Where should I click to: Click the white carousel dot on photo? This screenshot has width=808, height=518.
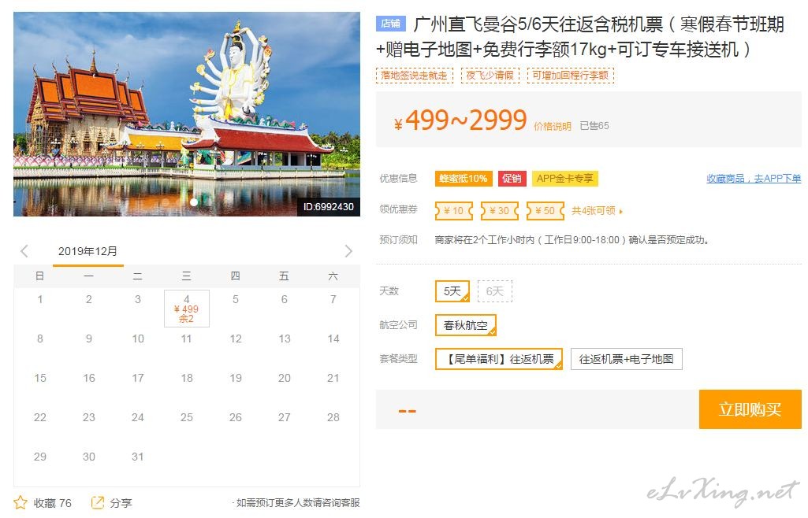[194, 202]
